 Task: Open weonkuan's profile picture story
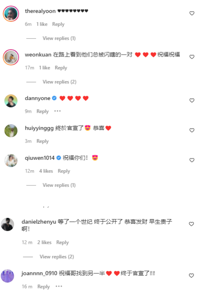click(11, 57)
